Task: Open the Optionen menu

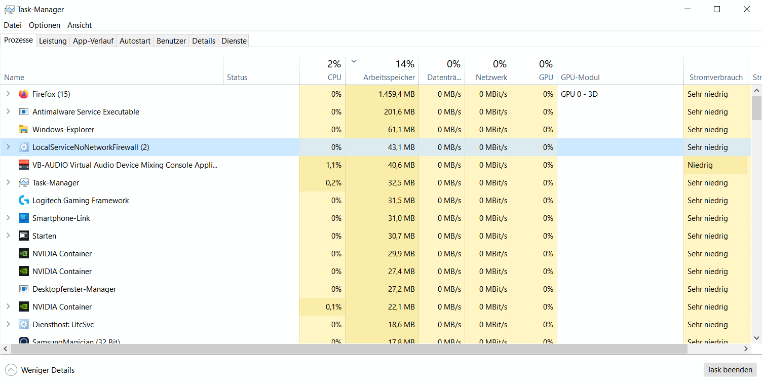Action: [x=45, y=25]
